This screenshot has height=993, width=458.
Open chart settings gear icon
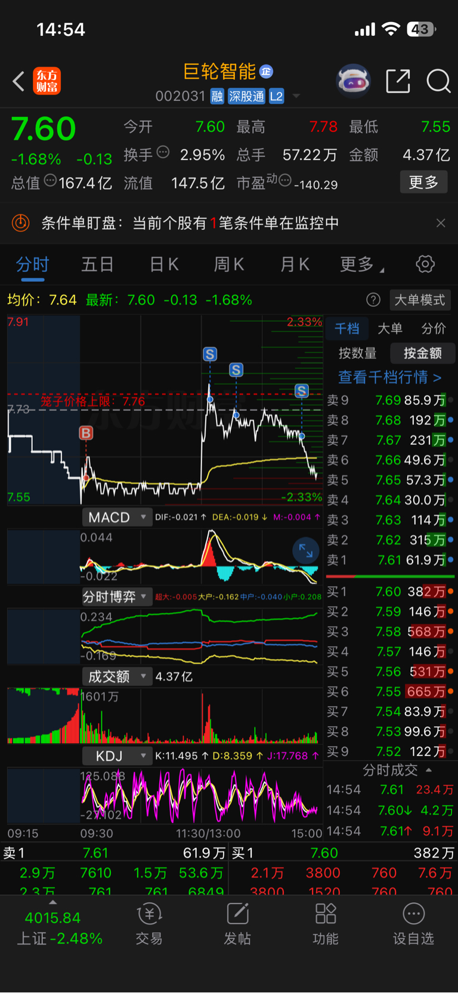tap(425, 264)
